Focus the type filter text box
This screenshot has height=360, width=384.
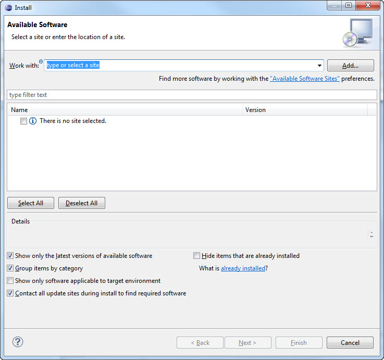pos(192,95)
